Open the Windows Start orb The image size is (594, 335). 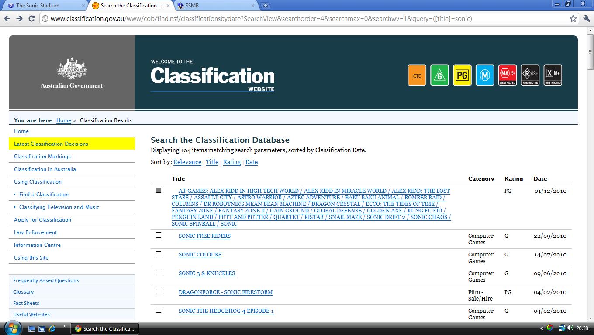click(x=12, y=328)
